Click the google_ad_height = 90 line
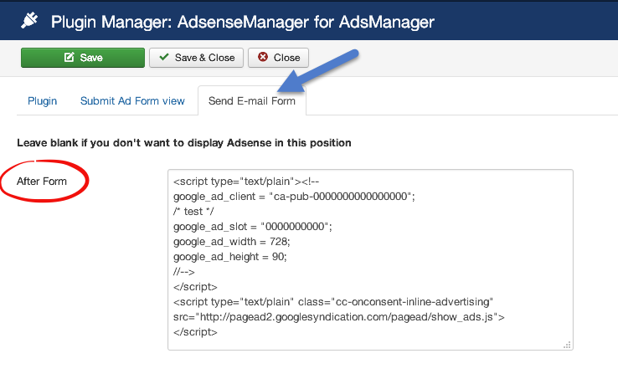 [229, 256]
